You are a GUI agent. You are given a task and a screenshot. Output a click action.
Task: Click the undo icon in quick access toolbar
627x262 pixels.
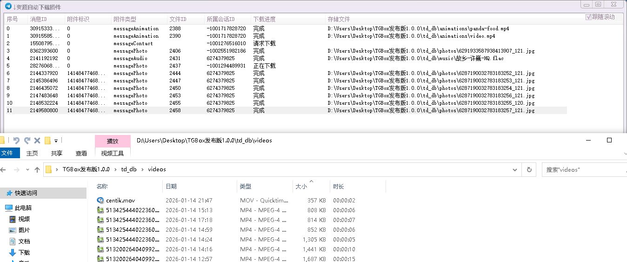click(x=16, y=141)
